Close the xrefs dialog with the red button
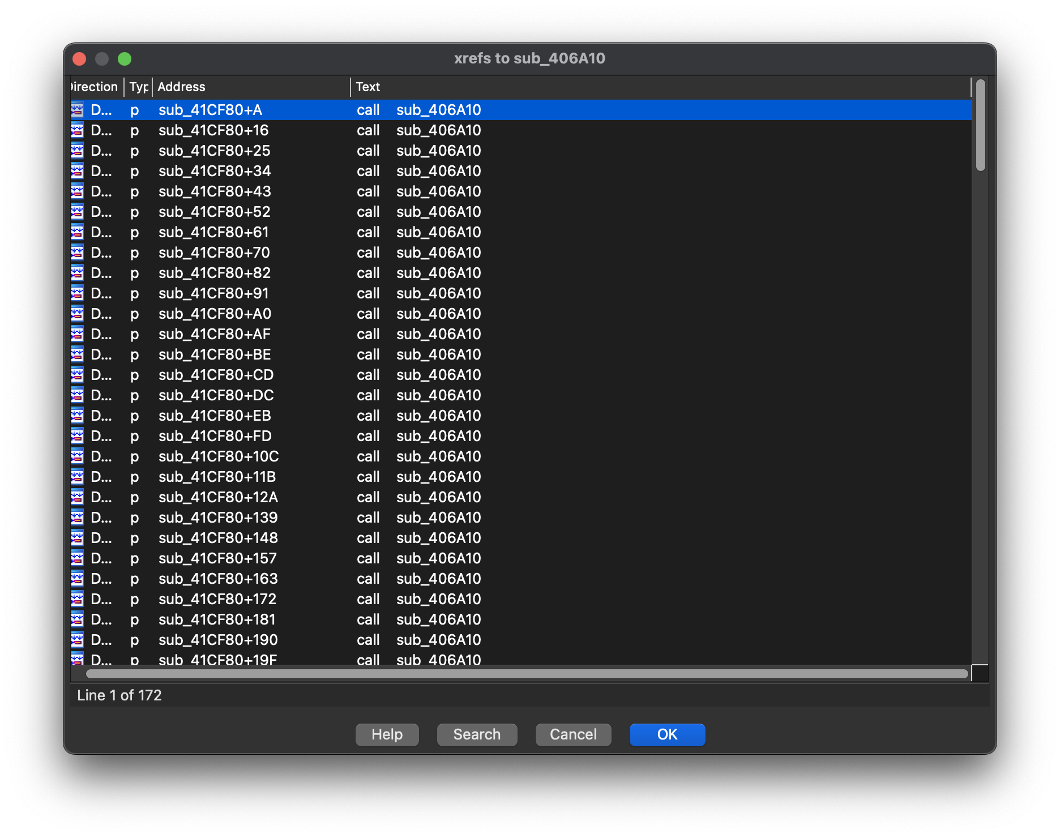1060x838 pixels. (79, 59)
